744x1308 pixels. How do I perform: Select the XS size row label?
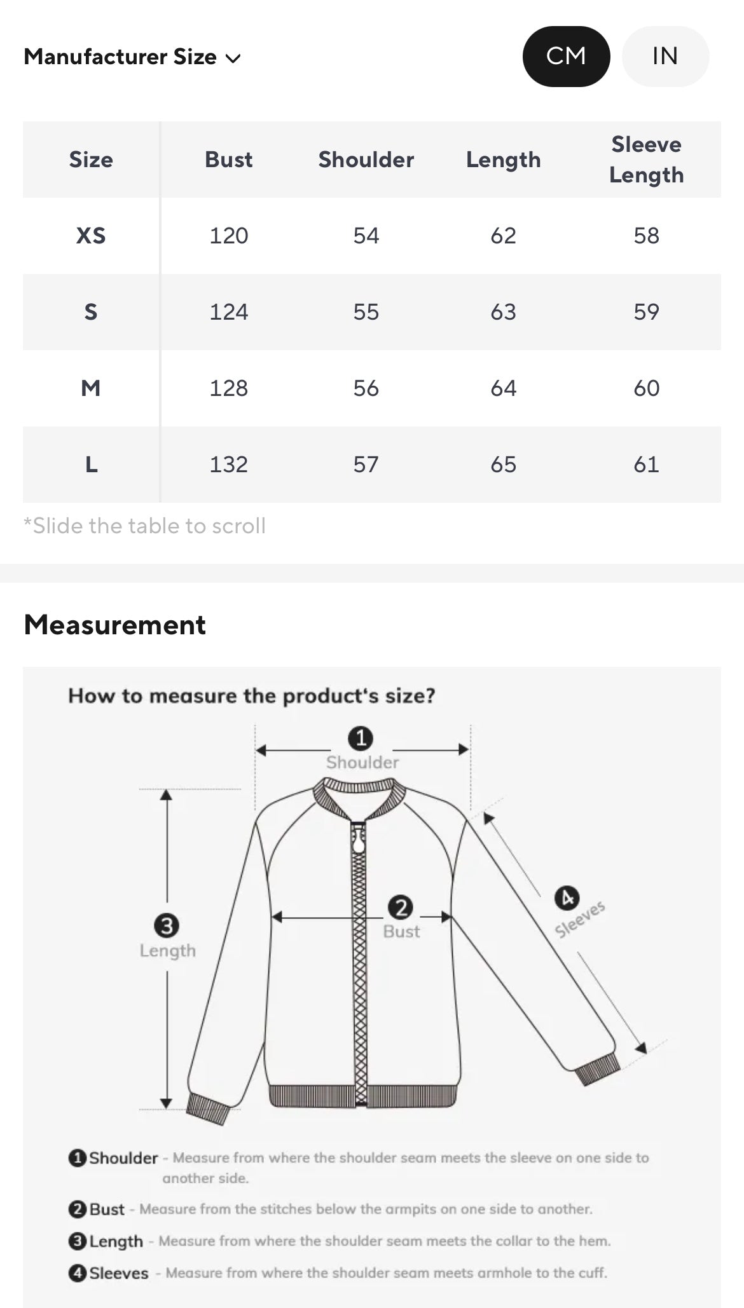tap(91, 236)
